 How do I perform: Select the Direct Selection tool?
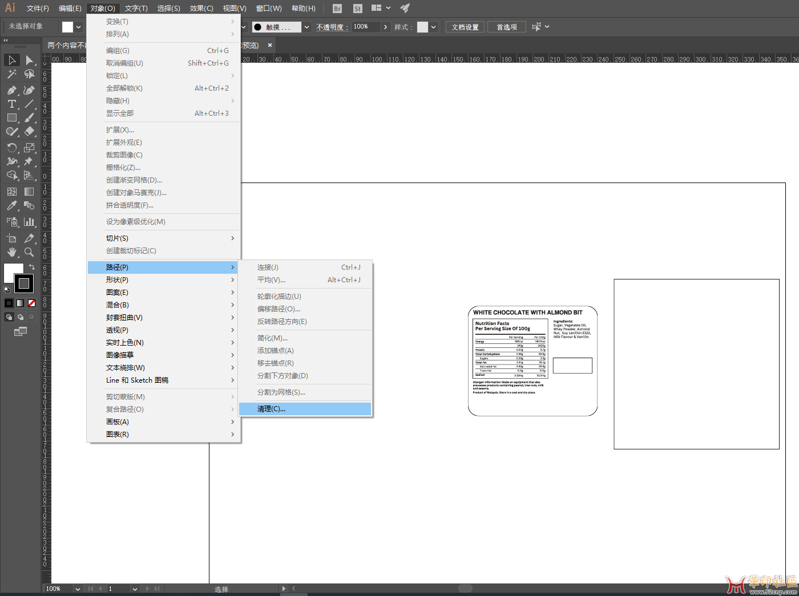[x=29, y=60]
